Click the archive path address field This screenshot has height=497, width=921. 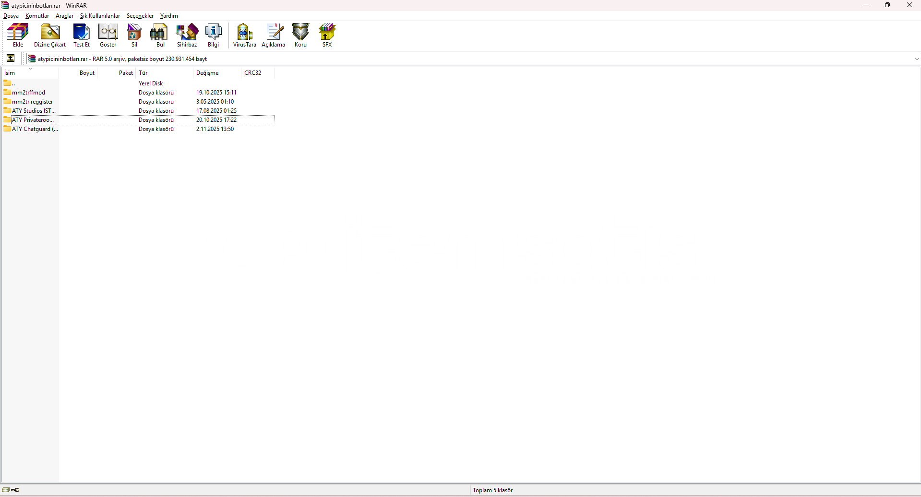coord(473,59)
